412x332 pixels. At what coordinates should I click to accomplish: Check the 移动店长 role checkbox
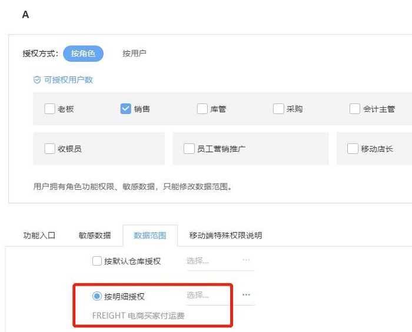click(x=353, y=149)
